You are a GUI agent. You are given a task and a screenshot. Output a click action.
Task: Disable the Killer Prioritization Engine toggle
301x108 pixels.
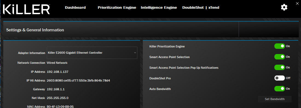[279, 46]
